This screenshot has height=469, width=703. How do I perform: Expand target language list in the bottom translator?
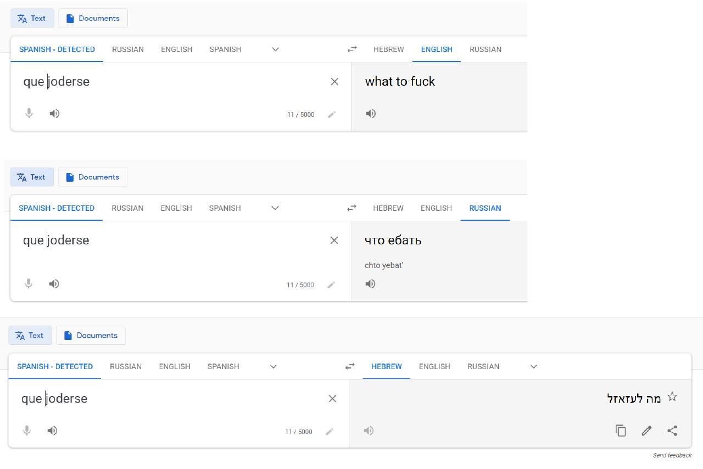[x=533, y=366]
